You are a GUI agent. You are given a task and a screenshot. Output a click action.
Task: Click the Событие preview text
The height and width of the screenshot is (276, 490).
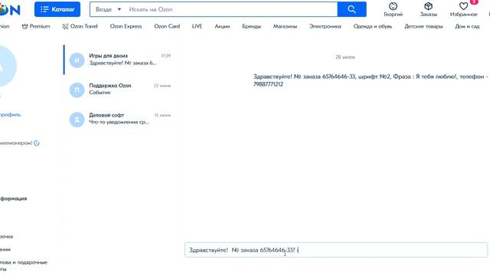pyautogui.click(x=100, y=93)
